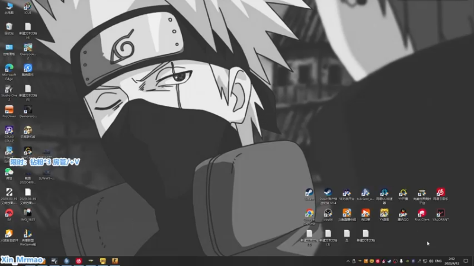Open the notification center icon
Image resolution: width=474 pixels, height=266 pixels.
[x=466, y=261]
